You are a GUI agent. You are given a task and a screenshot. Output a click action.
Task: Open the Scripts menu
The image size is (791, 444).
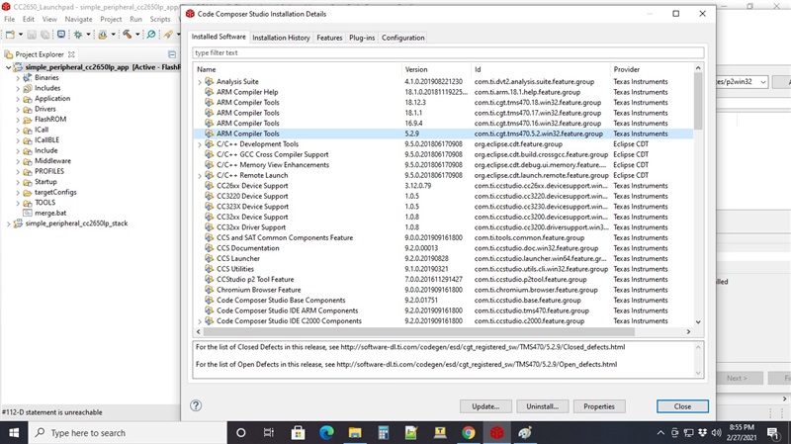(160, 19)
